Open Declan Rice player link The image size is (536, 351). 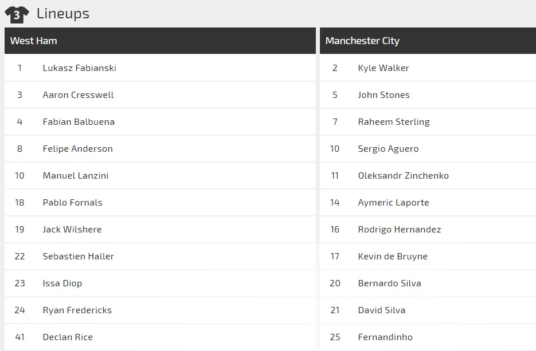tap(68, 337)
